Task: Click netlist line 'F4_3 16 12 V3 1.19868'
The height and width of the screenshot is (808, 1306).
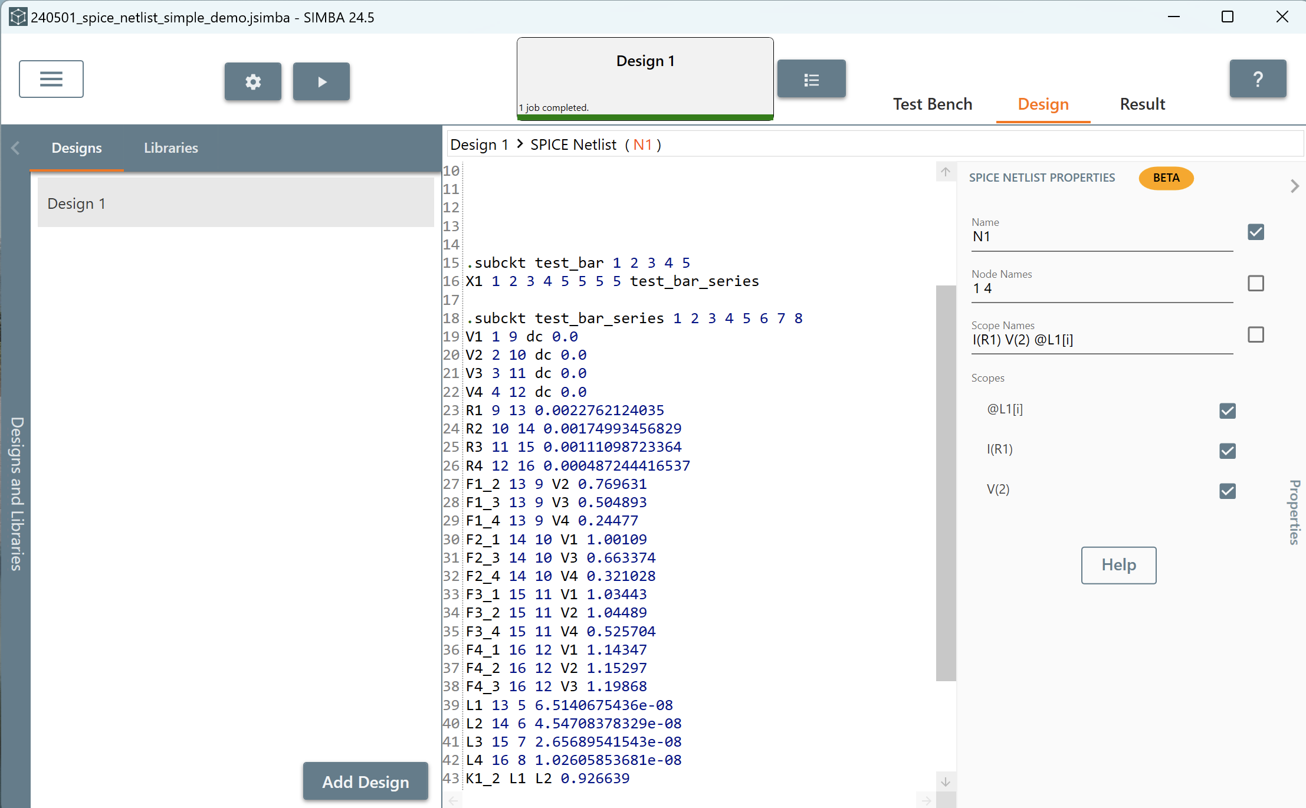Action: pyautogui.click(x=556, y=686)
